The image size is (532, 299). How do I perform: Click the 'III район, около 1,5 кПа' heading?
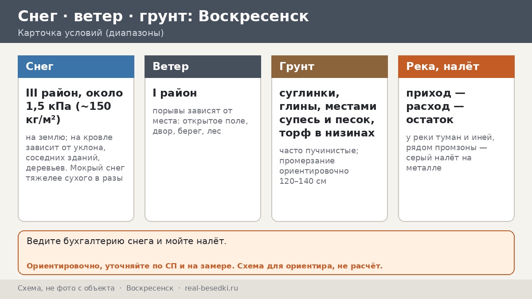pos(74,106)
